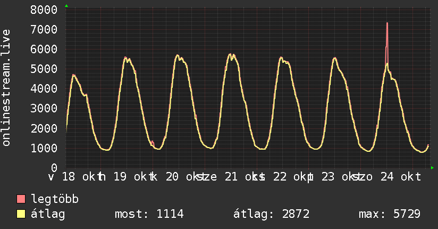Click the green arrow at x-axis end
Screen dimensions: 438x229
coord(432,168)
